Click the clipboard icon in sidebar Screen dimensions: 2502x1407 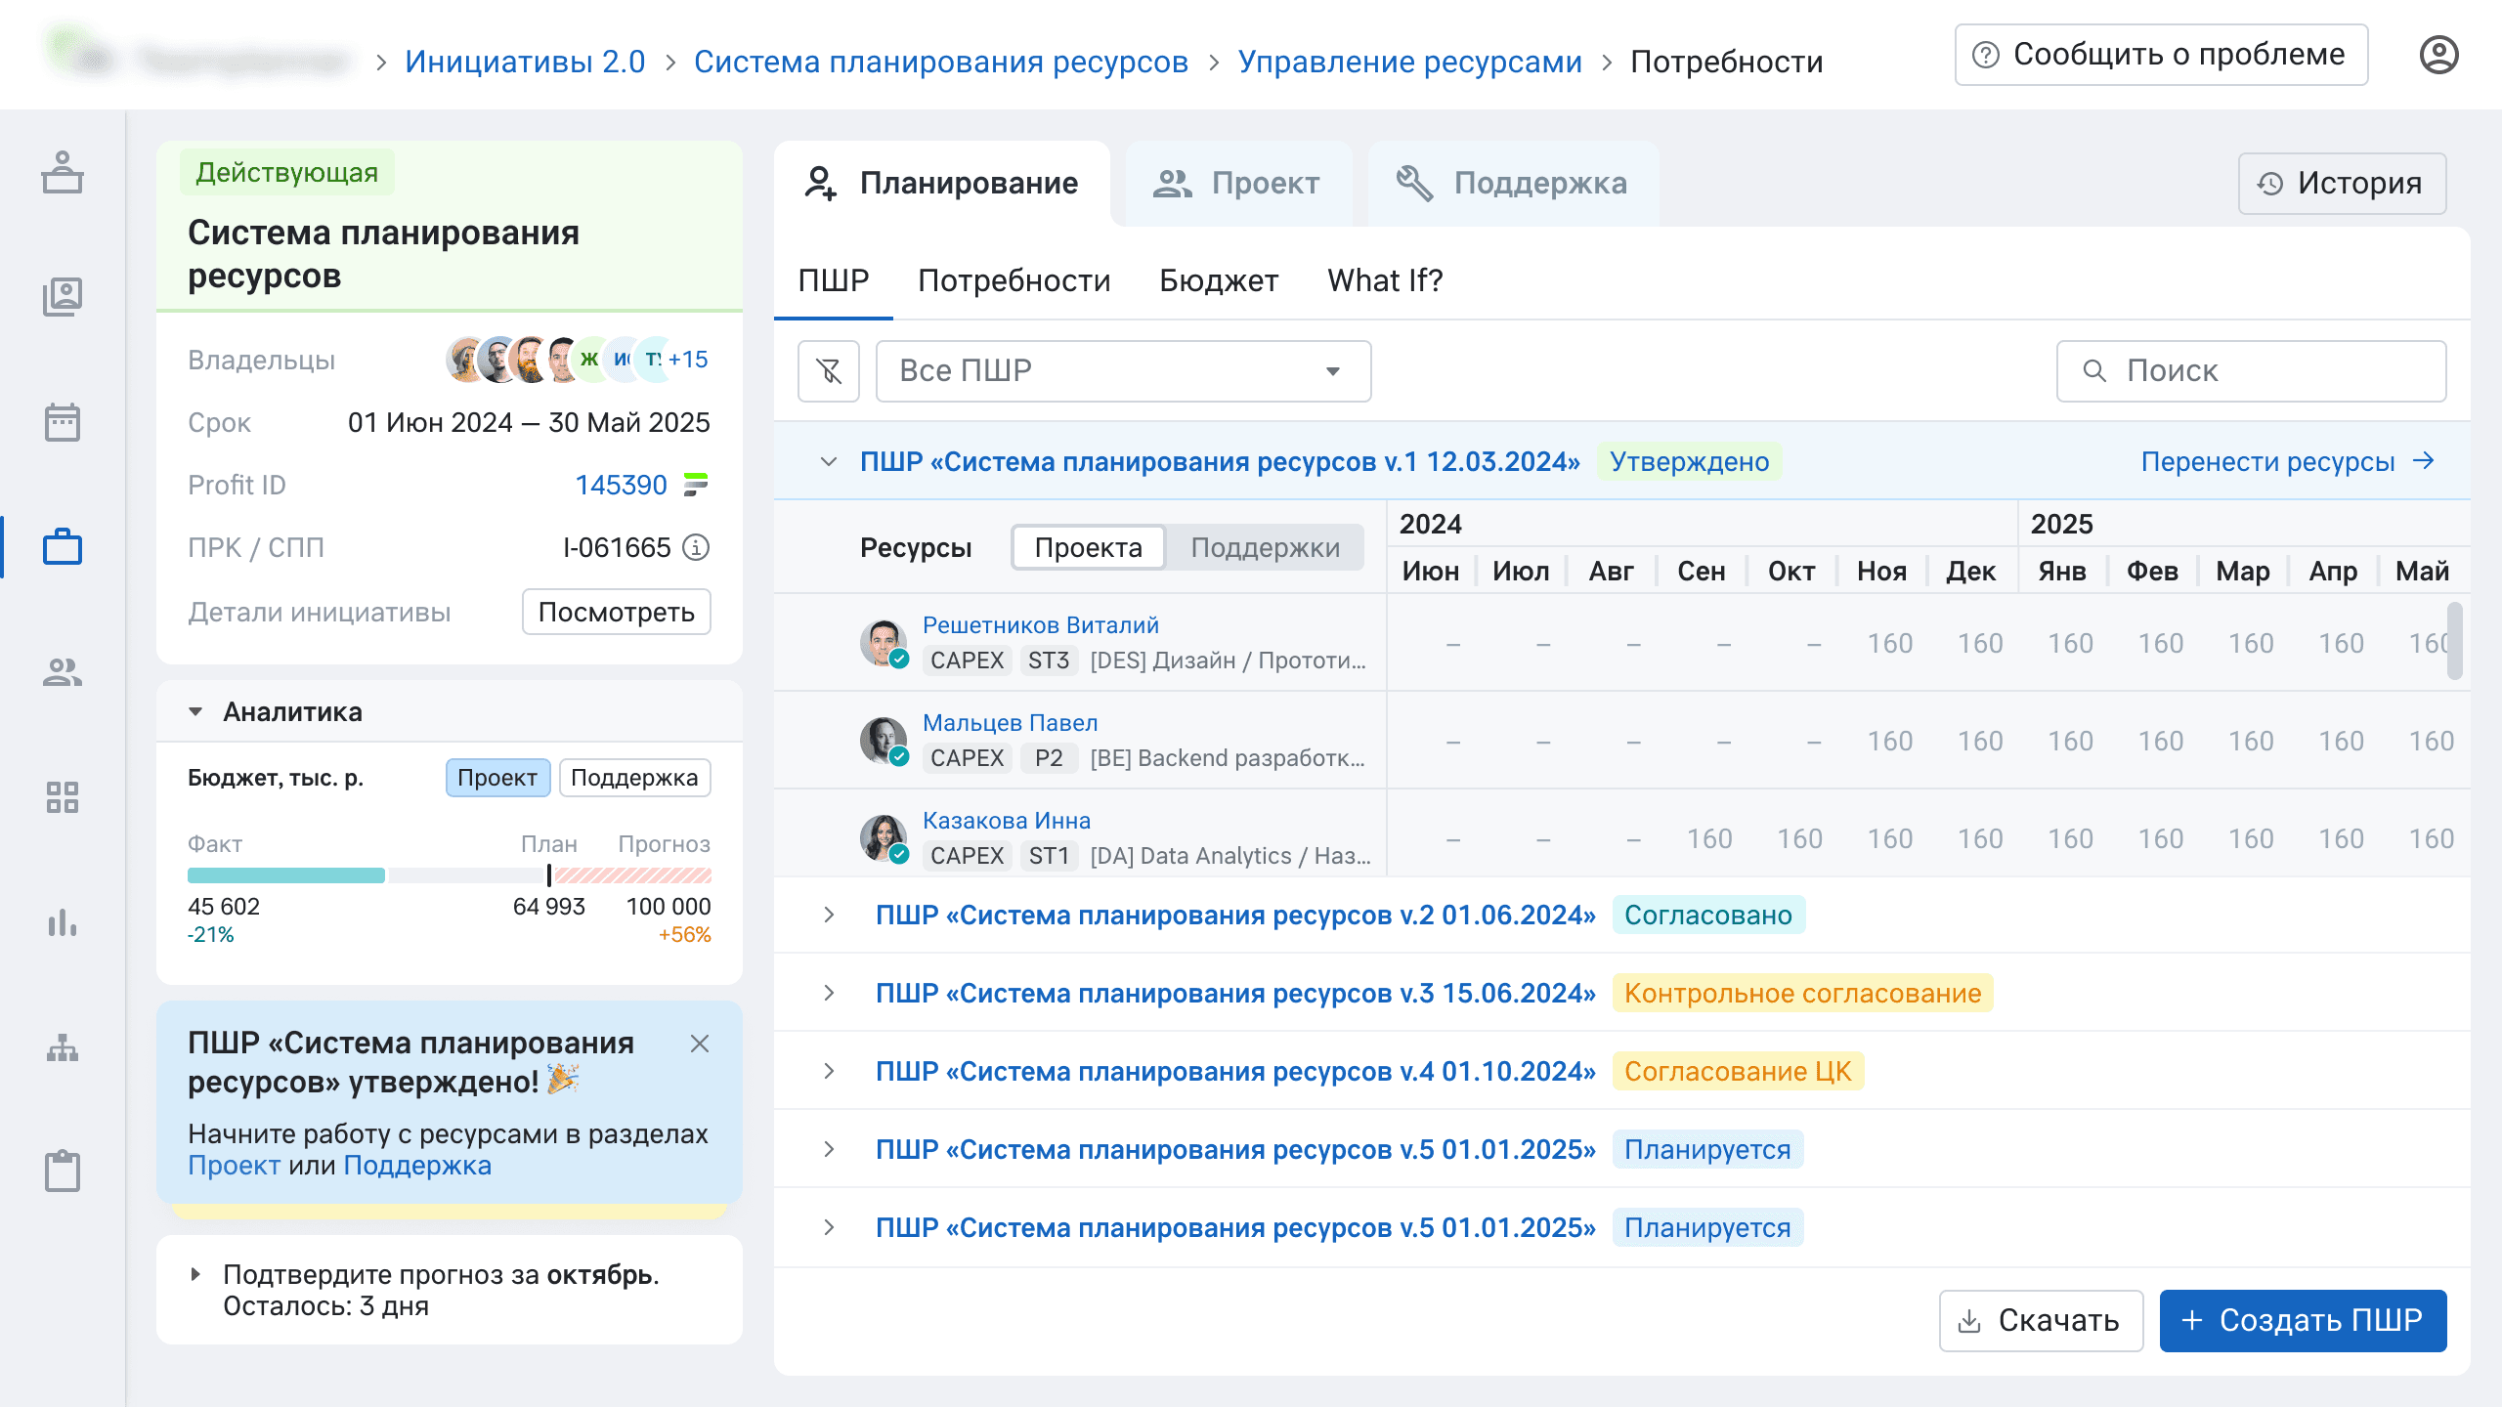tap(63, 1171)
